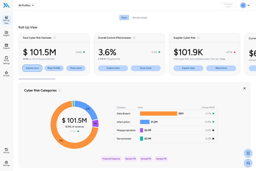This screenshot has width=256, height=171.
Task: Select the Start tab
Action: pyautogui.click(x=124, y=17)
